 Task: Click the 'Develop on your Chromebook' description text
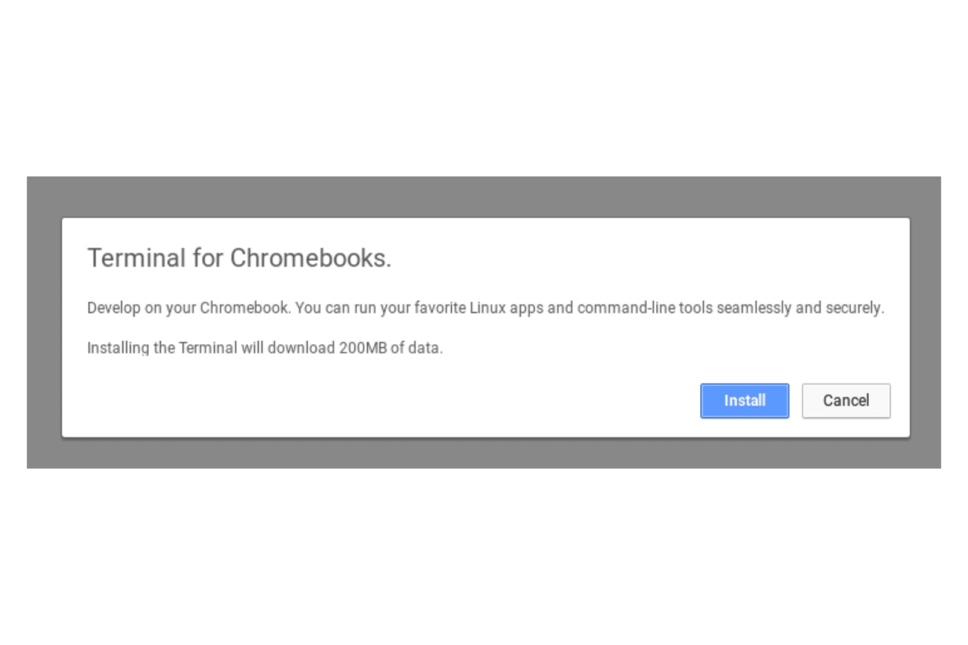click(485, 308)
